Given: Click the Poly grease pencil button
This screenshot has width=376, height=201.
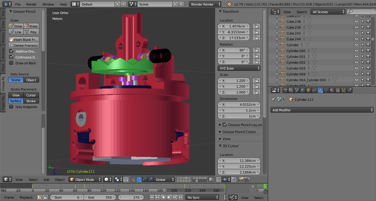Looking at the screenshot, I should [x=31, y=32].
